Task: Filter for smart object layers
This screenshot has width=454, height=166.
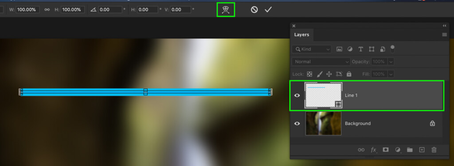Action: click(383, 49)
